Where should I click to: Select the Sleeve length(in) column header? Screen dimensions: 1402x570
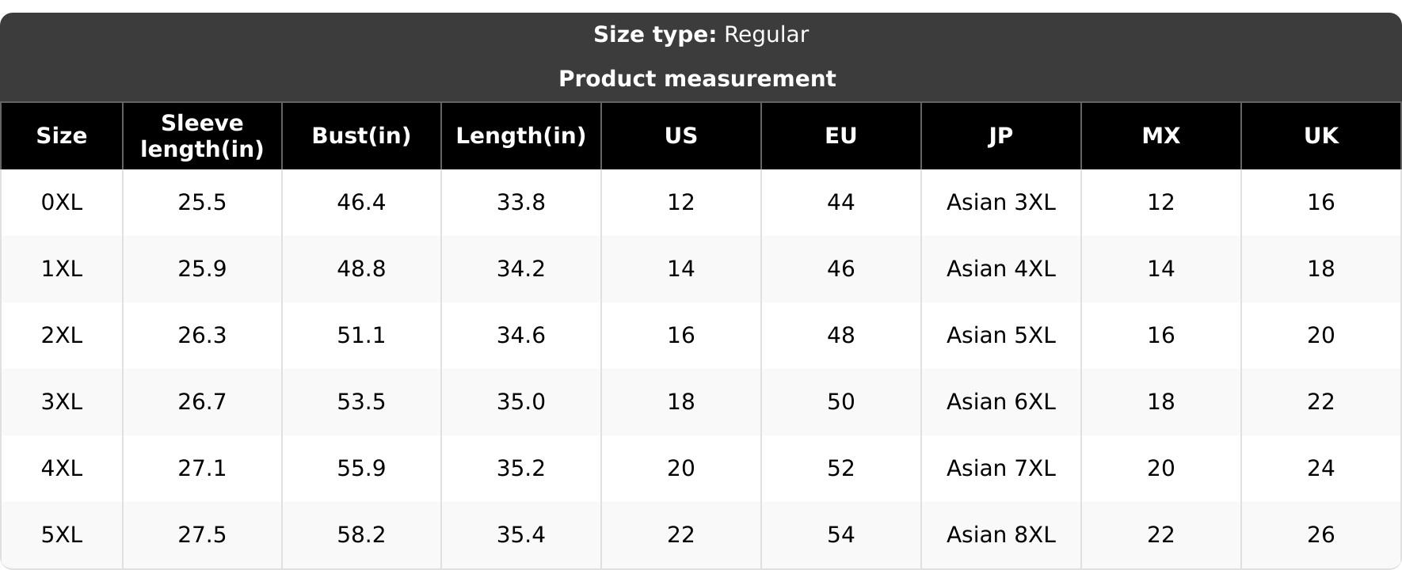202,135
